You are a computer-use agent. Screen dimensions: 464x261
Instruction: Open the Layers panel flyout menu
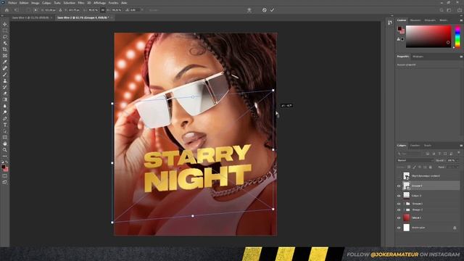(x=461, y=146)
